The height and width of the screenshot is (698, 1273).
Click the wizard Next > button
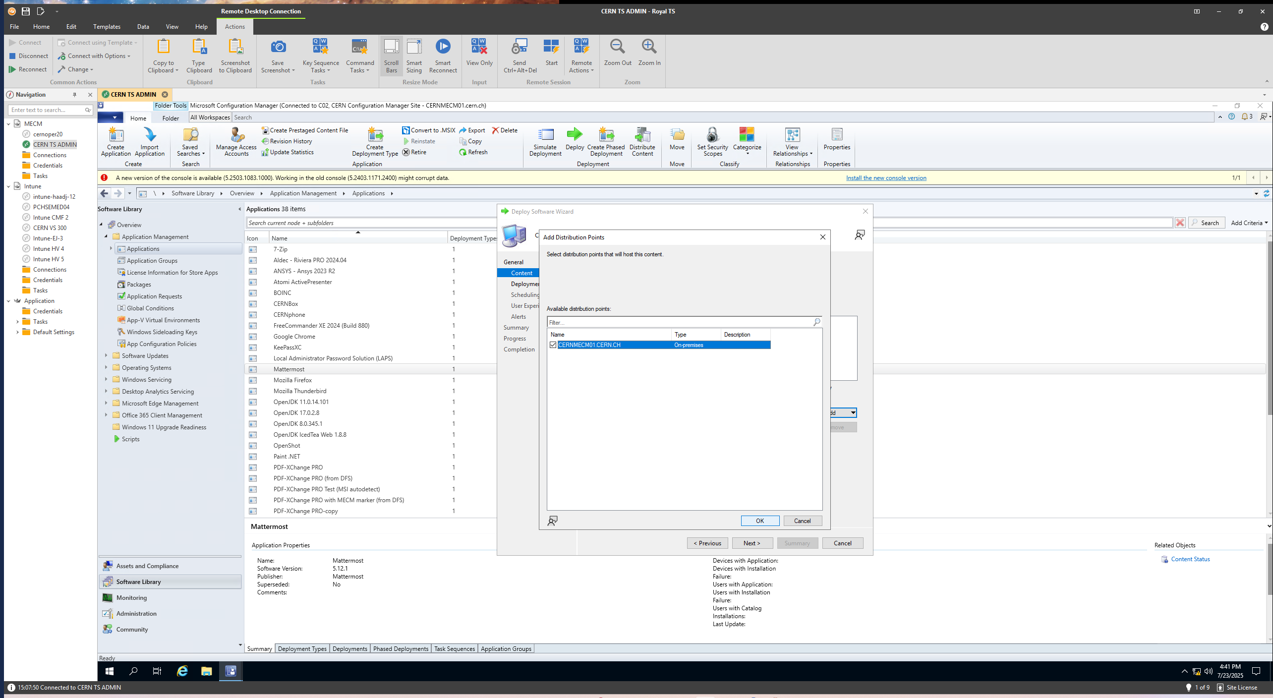(x=752, y=543)
